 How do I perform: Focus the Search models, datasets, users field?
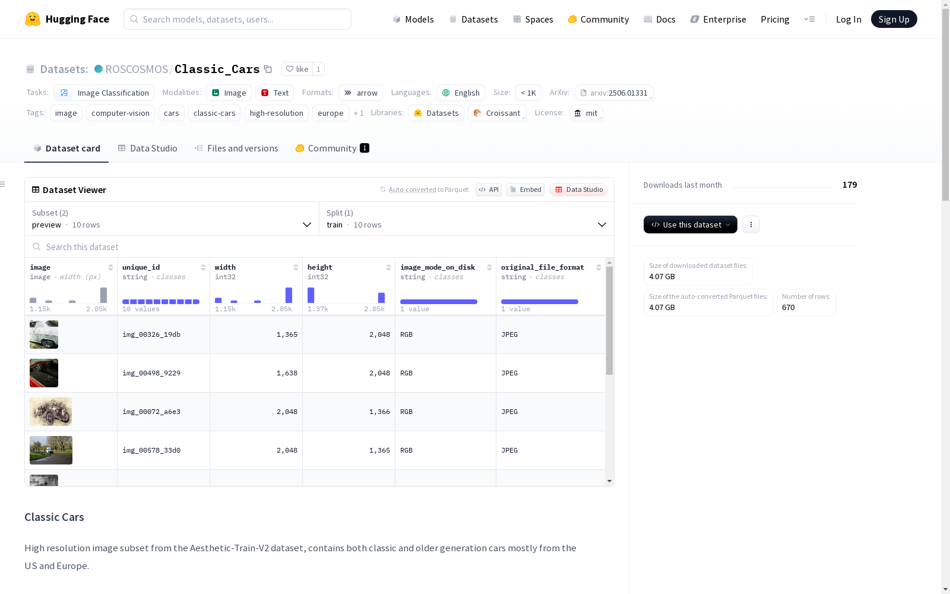(237, 19)
